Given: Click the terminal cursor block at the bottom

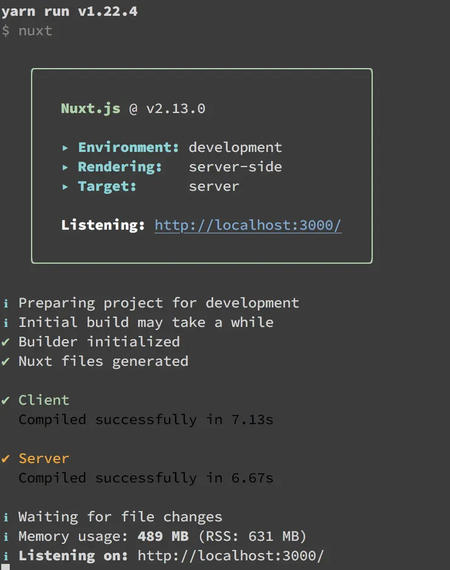Looking at the screenshot, I should point(5,567).
